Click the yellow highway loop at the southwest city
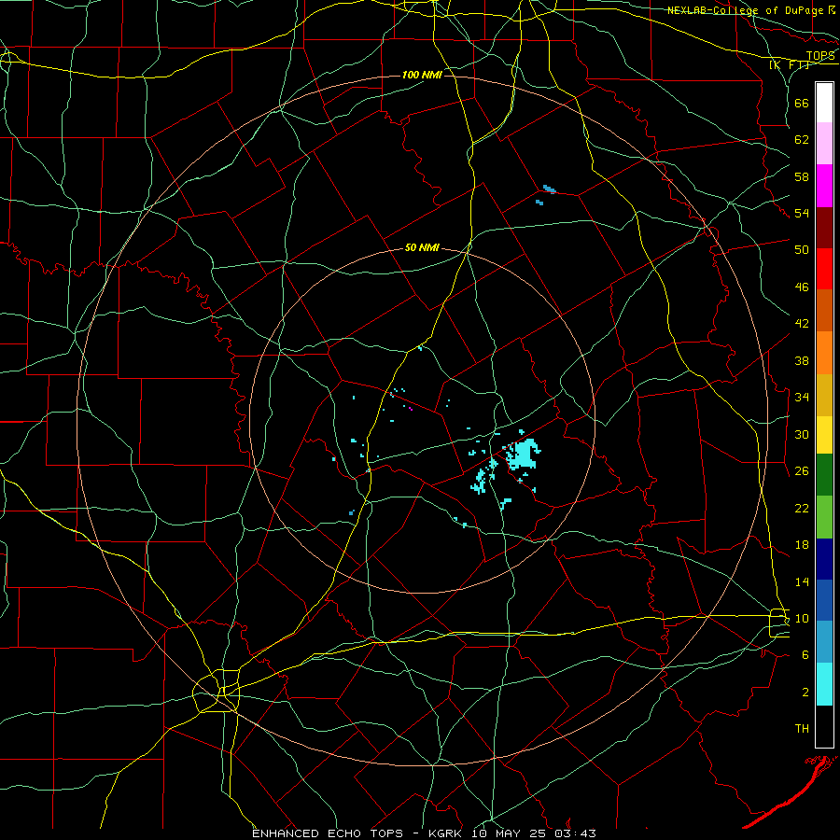The width and height of the screenshot is (840, 840). pyautogui.click(x=216, y=691)
